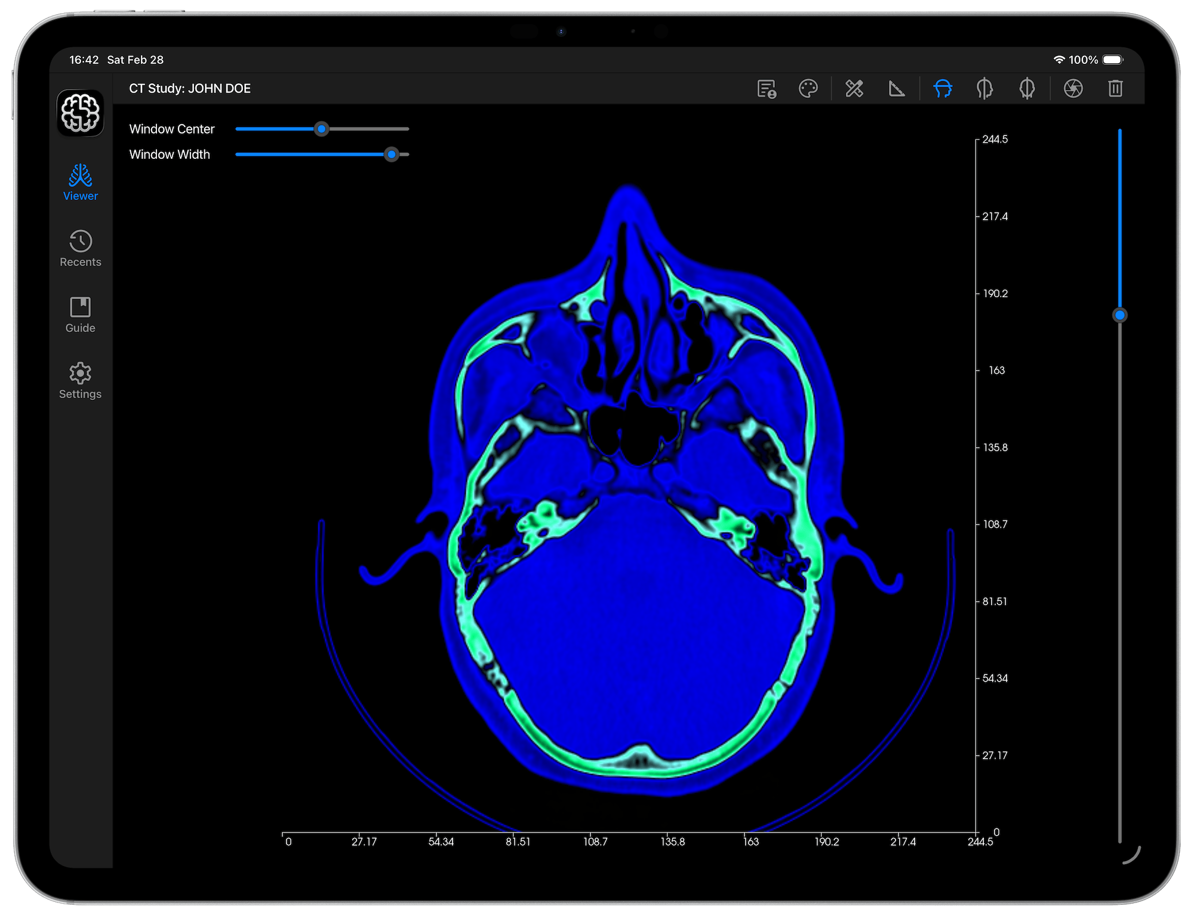Open the color palette tool
The width and height of the screenshot is (1194, 915).
809,88
